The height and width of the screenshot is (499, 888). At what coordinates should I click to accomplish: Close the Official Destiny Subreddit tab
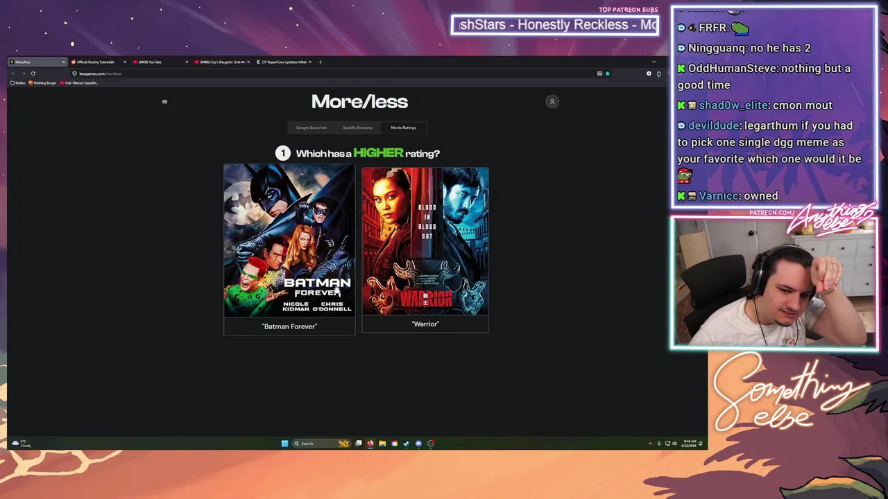tap(125, 62)
